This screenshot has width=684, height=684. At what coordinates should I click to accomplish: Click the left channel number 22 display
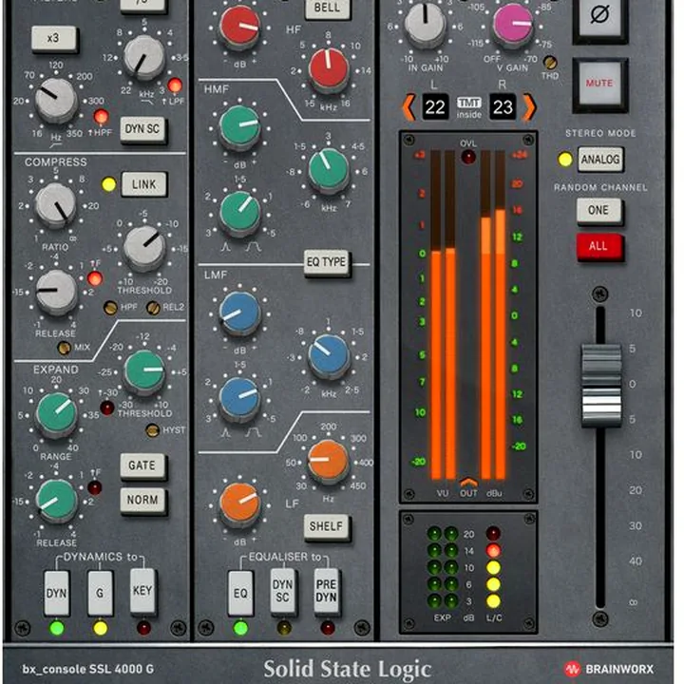(434, 106)
